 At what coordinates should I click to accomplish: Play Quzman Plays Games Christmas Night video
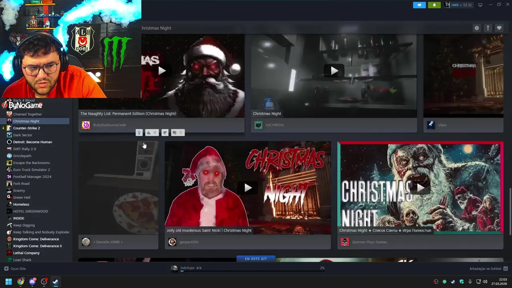tap(420, 188)
